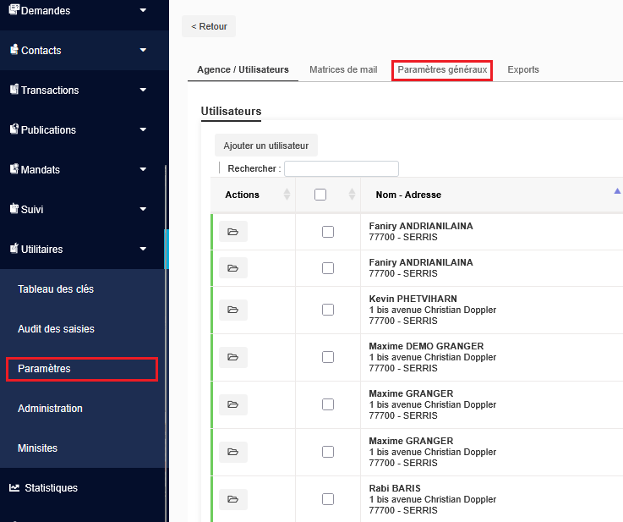
Task: Open folder icon for Kevin PHETVIHARN
Action: [233, 310]
